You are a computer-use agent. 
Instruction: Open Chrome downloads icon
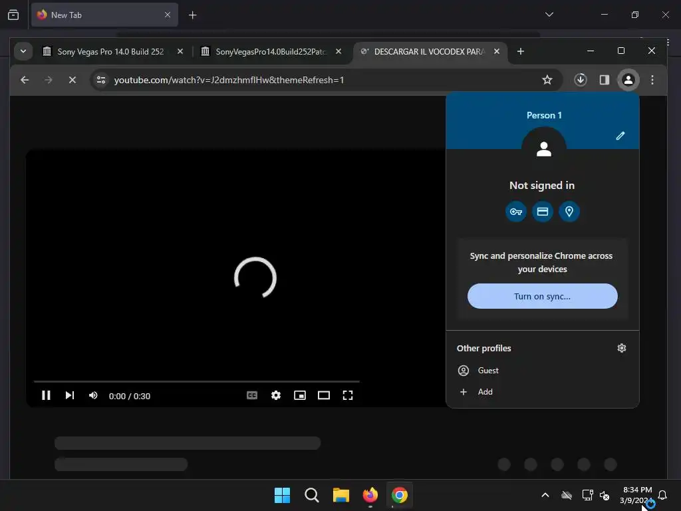click(580, 80)
